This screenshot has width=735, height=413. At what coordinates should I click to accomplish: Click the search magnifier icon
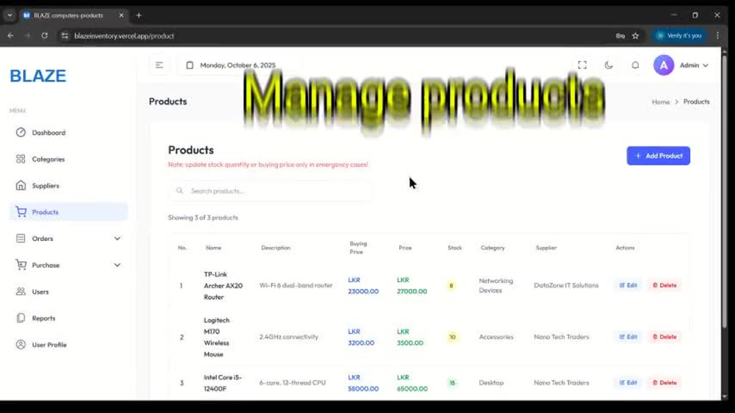tap(179, 191)
